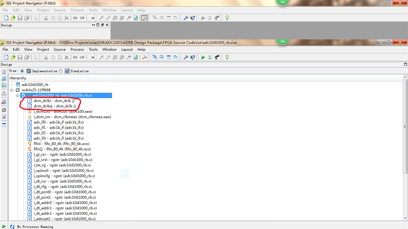Screen dimensions: 408x229
Task: Open Project menu in lower window
Action: tap(43, 49)
